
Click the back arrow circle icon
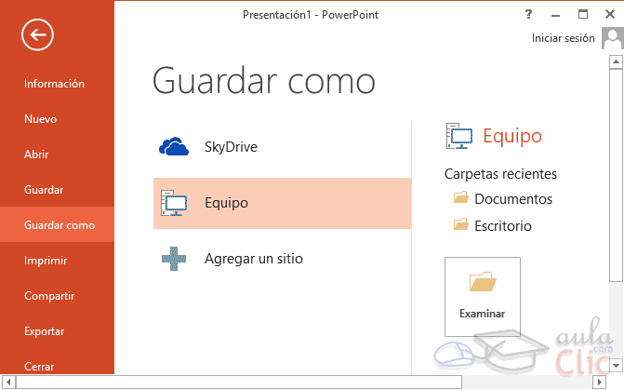point(37,35)
